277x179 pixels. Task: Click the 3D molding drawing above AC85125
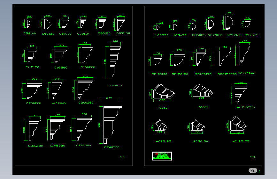(x=161, y=125)
